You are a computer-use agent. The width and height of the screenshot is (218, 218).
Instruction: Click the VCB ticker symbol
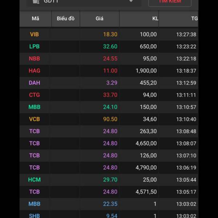tap(35, 119)
